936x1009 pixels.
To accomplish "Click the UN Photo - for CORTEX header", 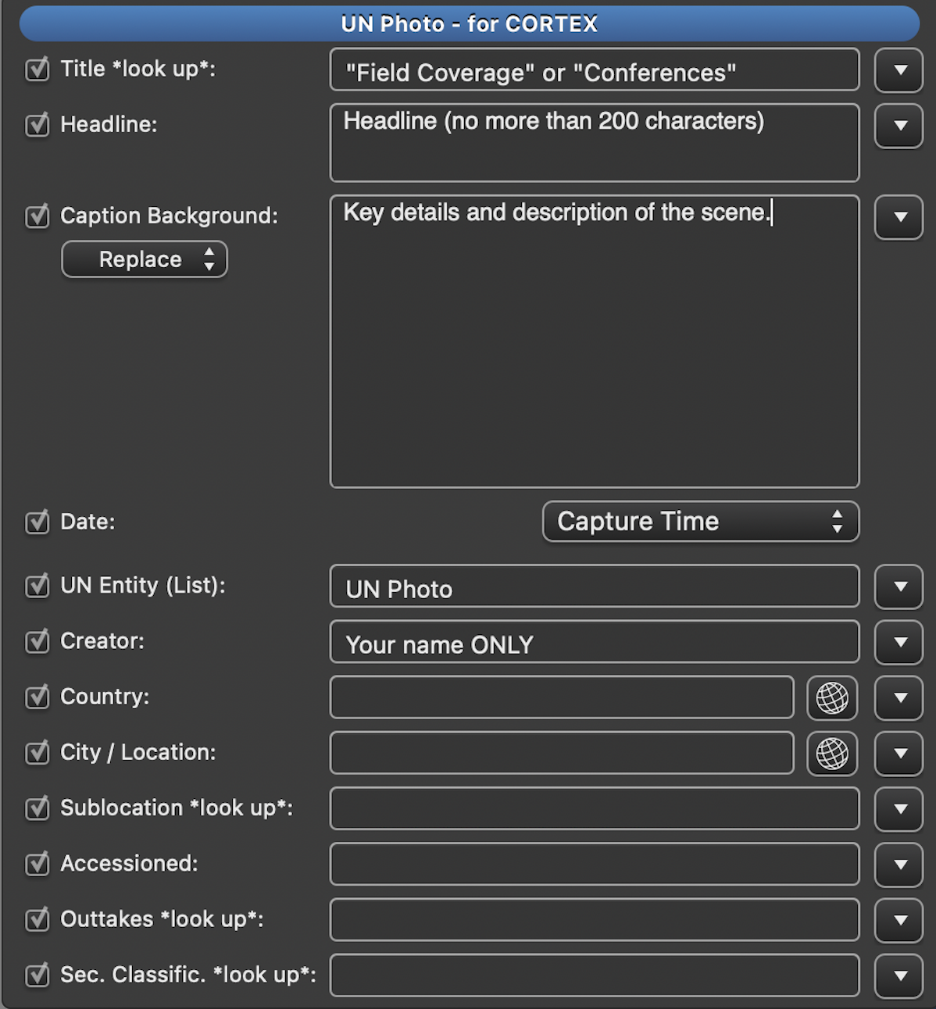I will 470,23.
